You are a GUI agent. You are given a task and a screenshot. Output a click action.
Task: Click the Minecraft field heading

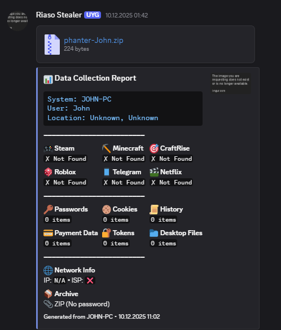click(x=128, y=148)
